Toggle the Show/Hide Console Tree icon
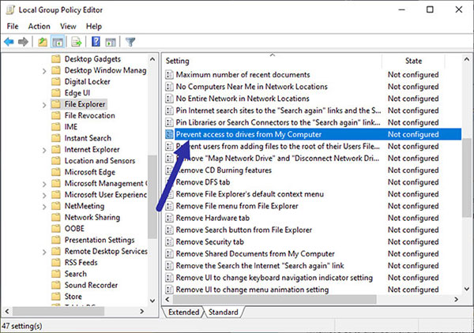Viewport: 474px width, 333px height. pos(58,42)
